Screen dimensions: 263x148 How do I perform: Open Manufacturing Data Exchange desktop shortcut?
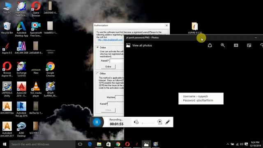tap(21, 9)
